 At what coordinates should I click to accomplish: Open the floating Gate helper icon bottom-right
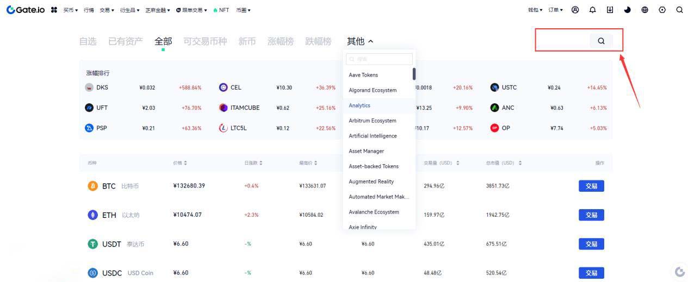click(x=679, y=272)
